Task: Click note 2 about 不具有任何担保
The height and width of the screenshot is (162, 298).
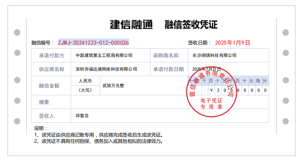Action: (99, 141)
